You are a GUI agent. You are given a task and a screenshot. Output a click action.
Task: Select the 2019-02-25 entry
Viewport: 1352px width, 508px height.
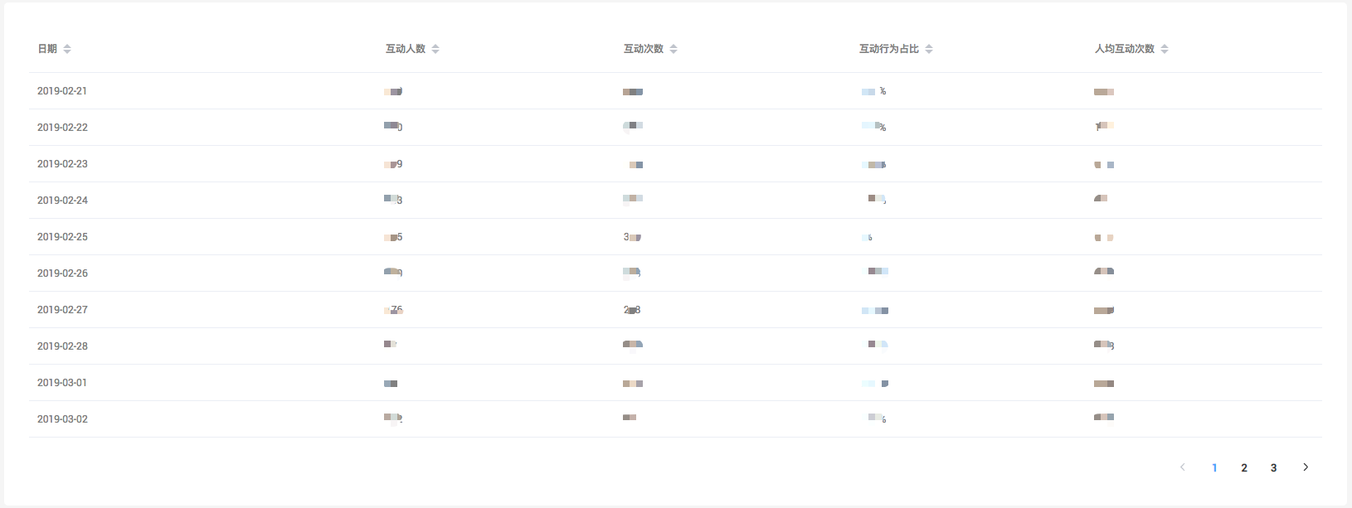[62, 237]
